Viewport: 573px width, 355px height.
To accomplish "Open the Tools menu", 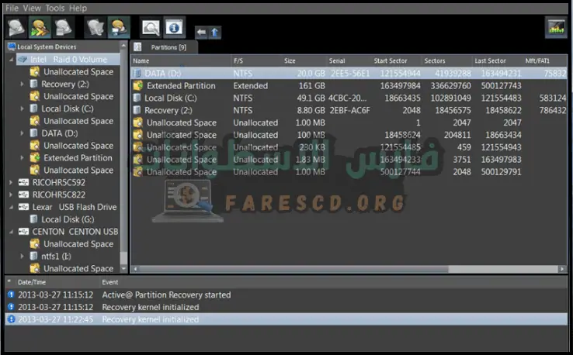I will (54, 8).
